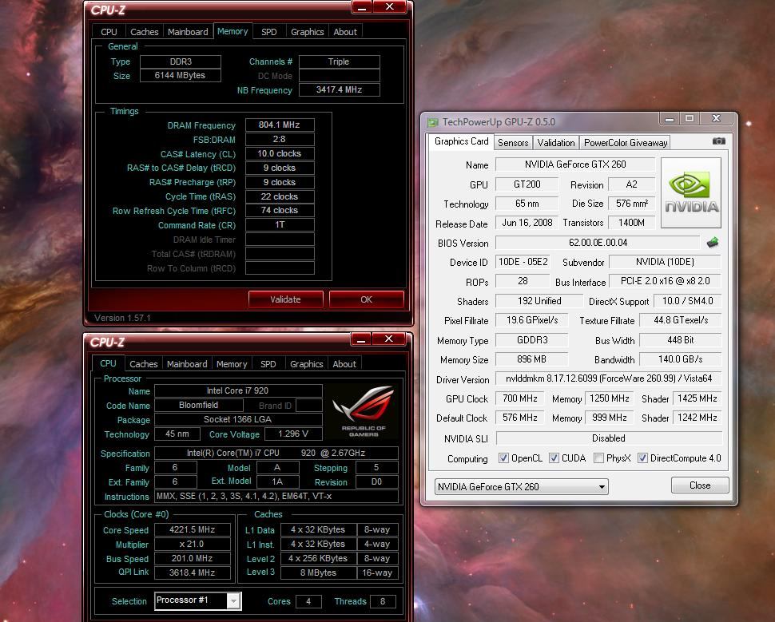Click the Level 3 cache value 8 MBytes
Screen dimensions: 775x622
(x=318, y=572)
